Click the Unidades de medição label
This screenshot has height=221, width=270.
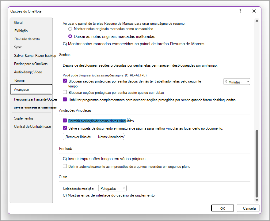[x=78, y=189]
